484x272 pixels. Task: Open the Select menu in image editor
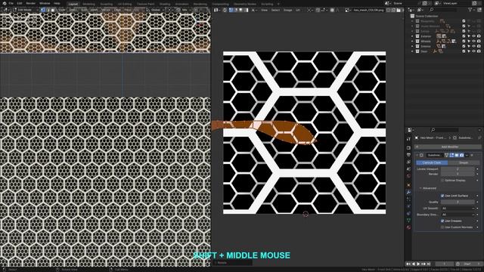pos(275,10)
